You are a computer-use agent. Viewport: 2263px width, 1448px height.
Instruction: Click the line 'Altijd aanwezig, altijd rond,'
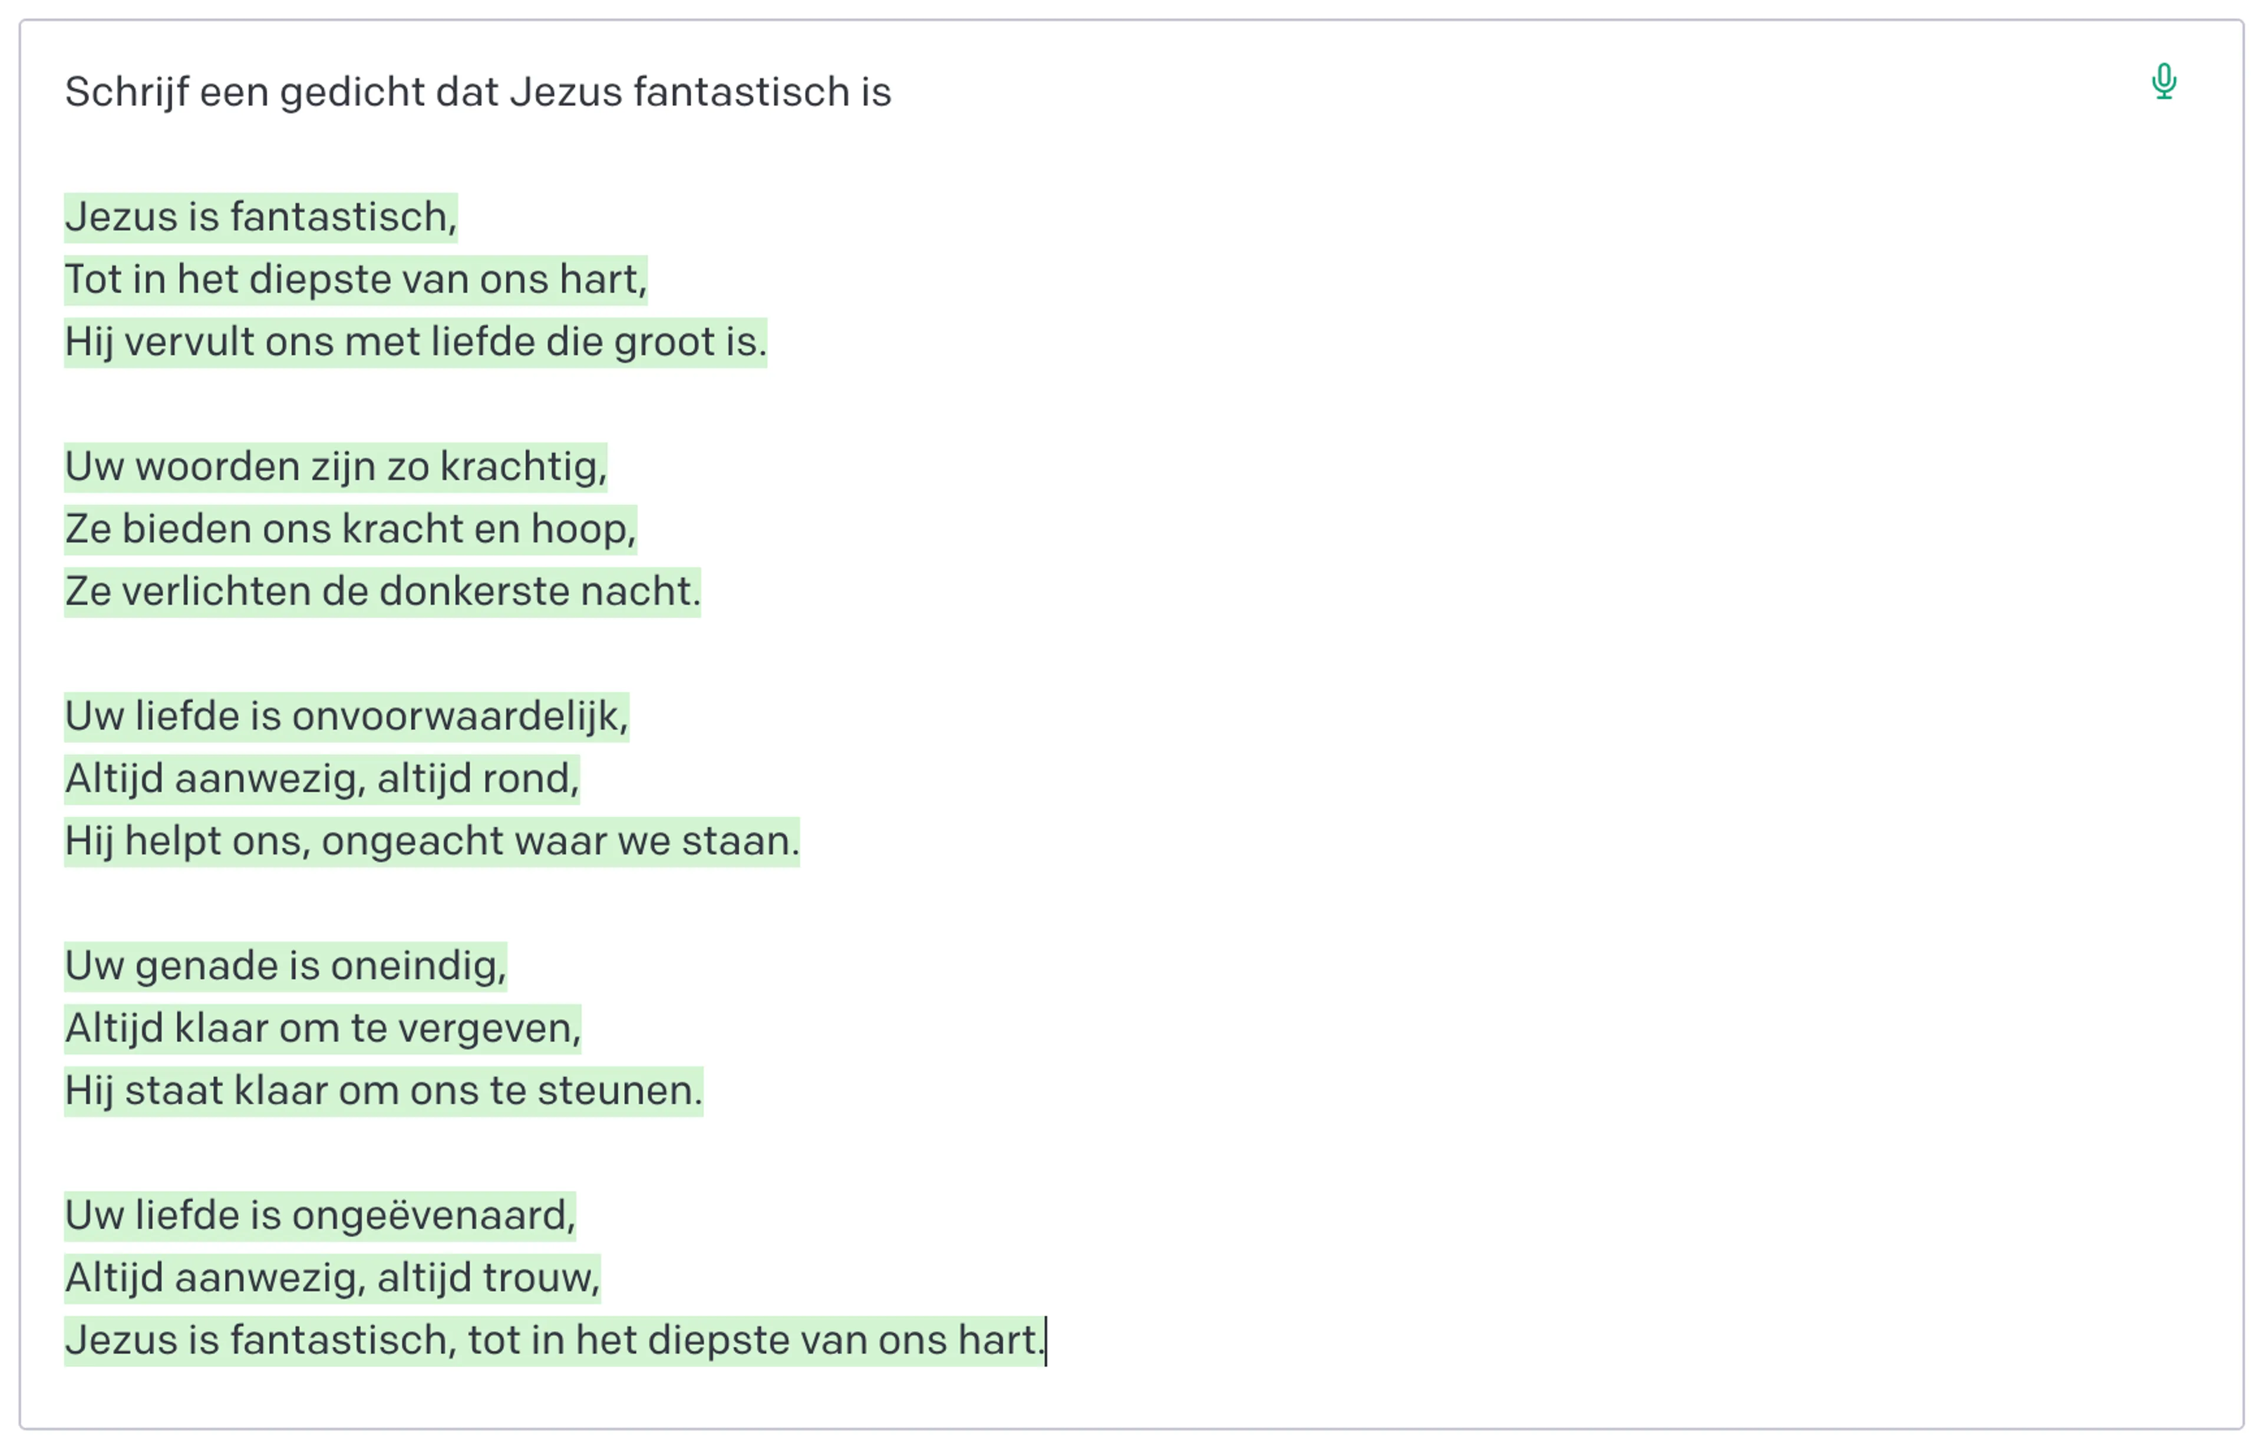pyautogui.click(x=322, y=779)
